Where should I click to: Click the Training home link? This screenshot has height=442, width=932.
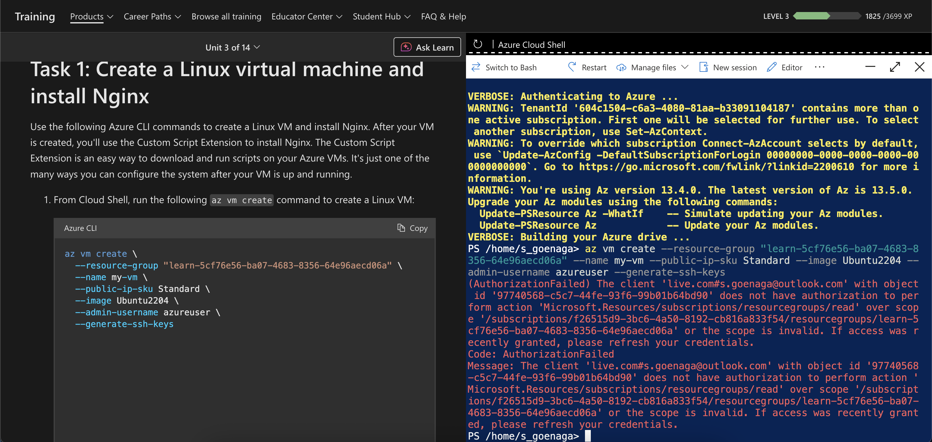click(35, 17)
